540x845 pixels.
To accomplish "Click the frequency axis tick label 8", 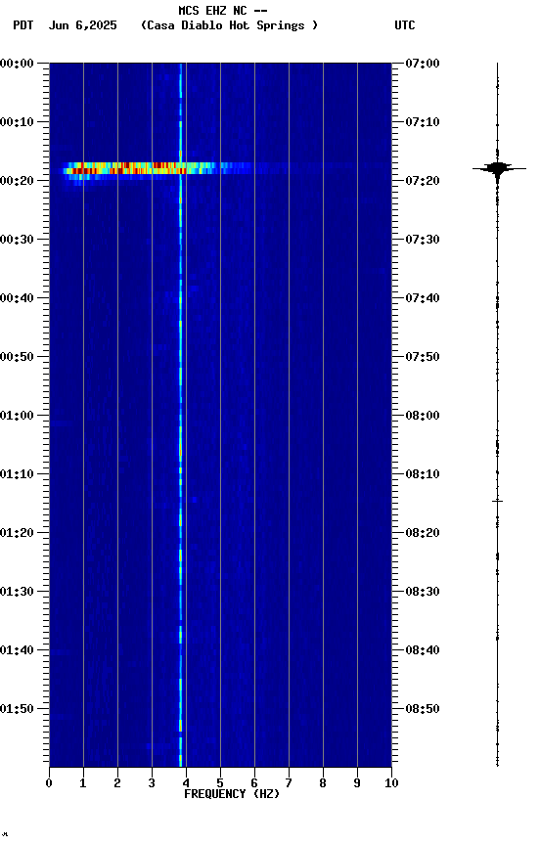I will click(323, 783).
